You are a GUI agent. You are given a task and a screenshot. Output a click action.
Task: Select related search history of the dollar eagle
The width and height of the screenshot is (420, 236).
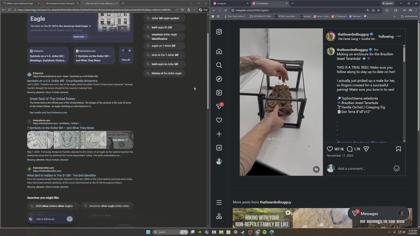click(x=164, y=73)
